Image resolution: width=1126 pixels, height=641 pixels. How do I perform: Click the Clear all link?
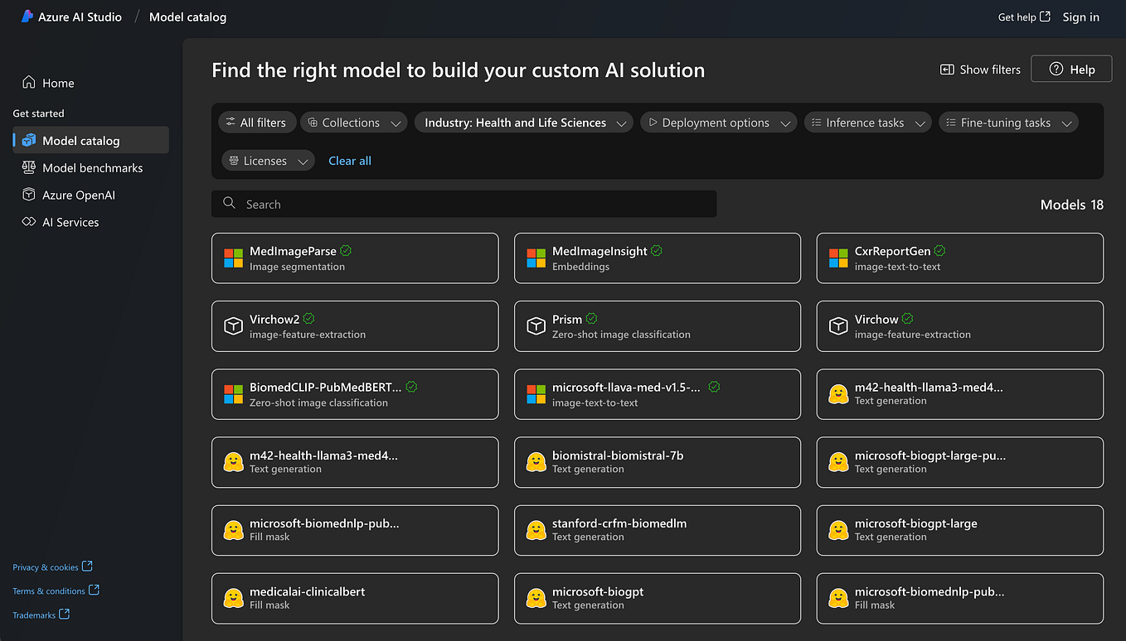(x=350, y=161)
